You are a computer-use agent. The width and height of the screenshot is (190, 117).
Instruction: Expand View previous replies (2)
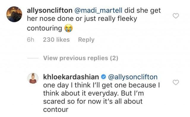[x=81, y=58]
